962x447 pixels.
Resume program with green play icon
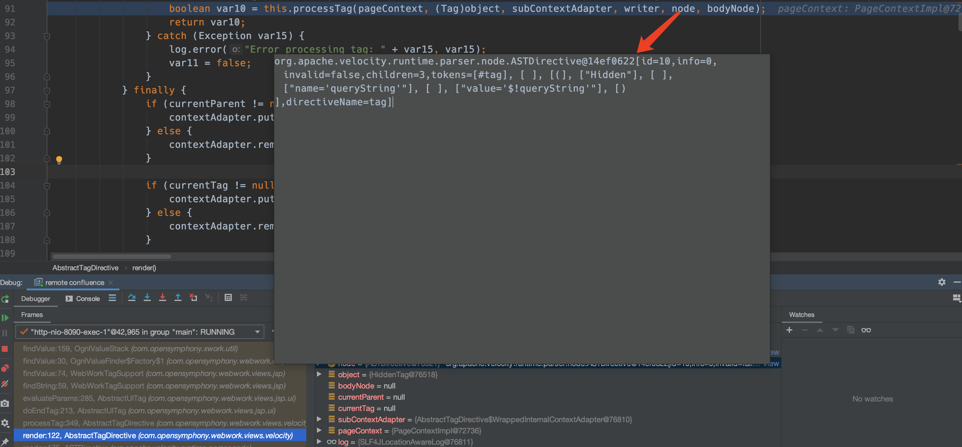coord(5,318)
